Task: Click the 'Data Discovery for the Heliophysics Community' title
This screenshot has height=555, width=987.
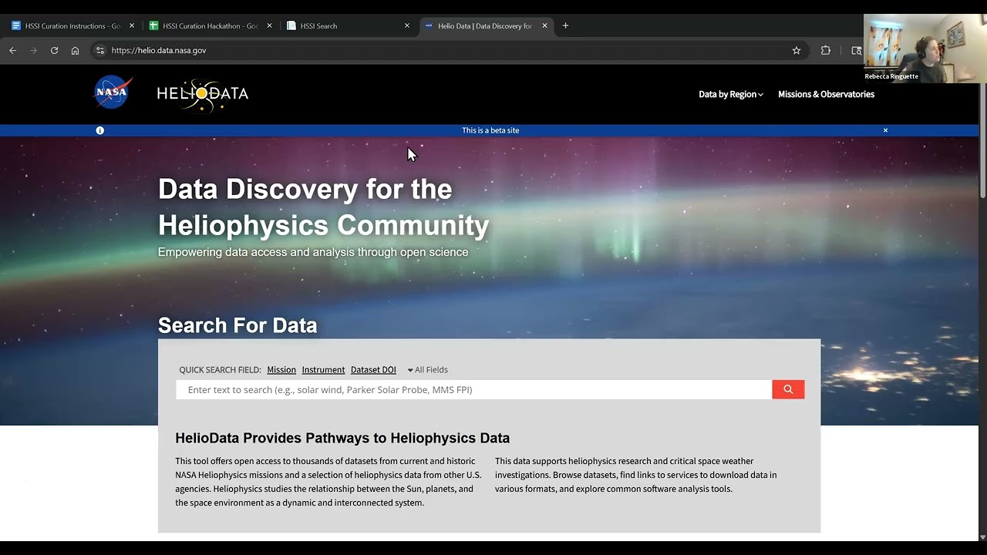Action: click(324, 207)
